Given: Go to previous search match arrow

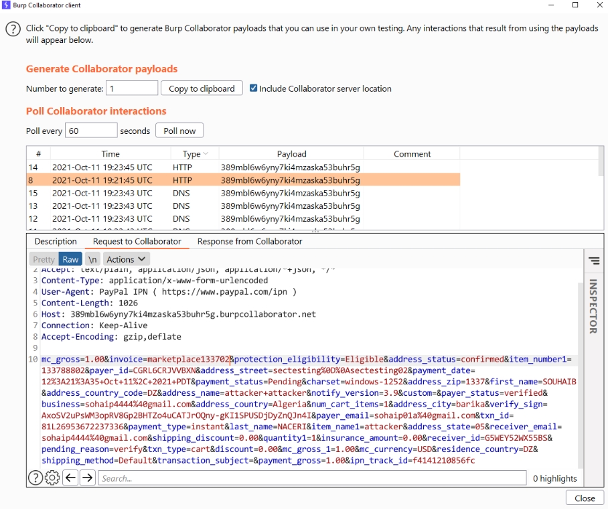Looking at the screenshot, I should [70, 478].
